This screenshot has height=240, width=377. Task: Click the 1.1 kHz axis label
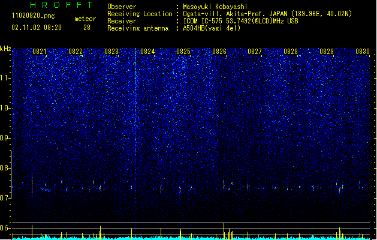pyautogui.click(x=5, y=78)
